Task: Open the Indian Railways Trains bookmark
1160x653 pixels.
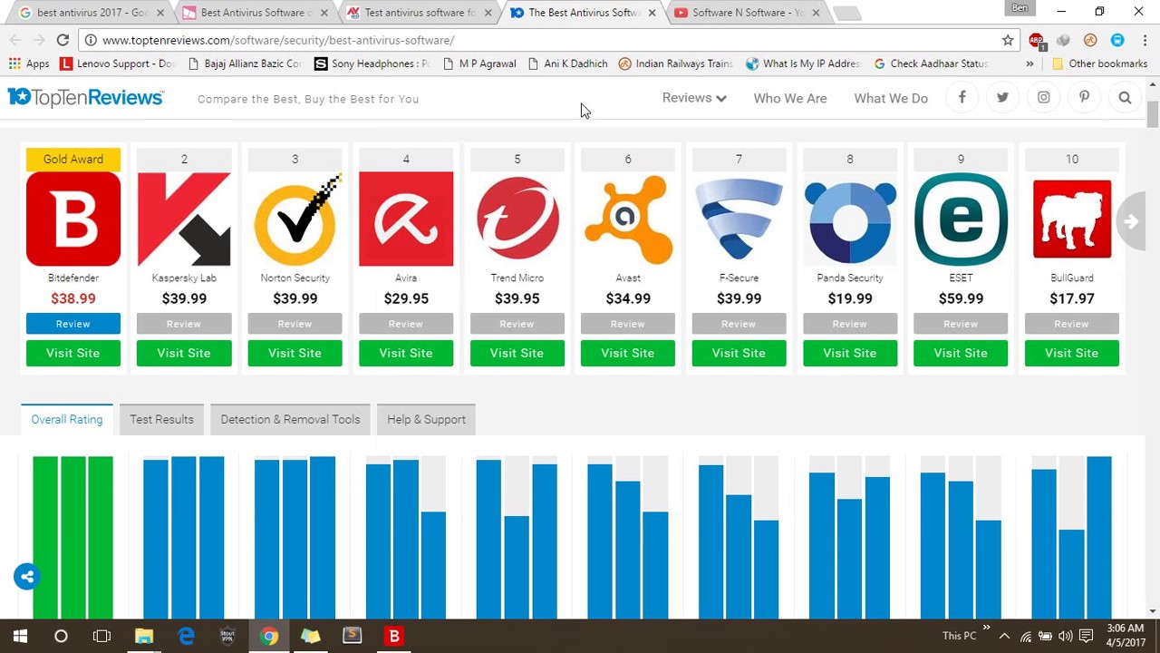Action: tap(676, 63)
